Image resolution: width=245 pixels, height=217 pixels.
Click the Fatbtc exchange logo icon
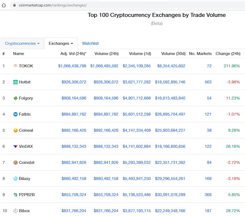[15, 114]
